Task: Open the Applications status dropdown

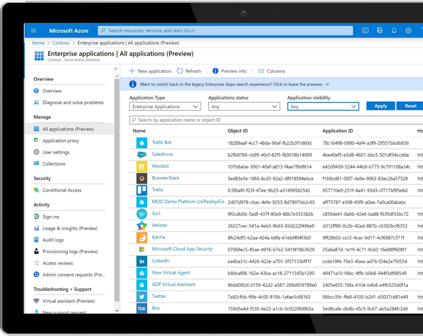Action: coord(244,107)
